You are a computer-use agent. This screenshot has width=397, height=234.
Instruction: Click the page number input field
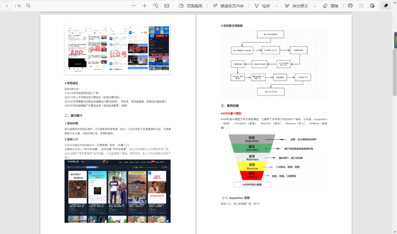tap(7, 6)
